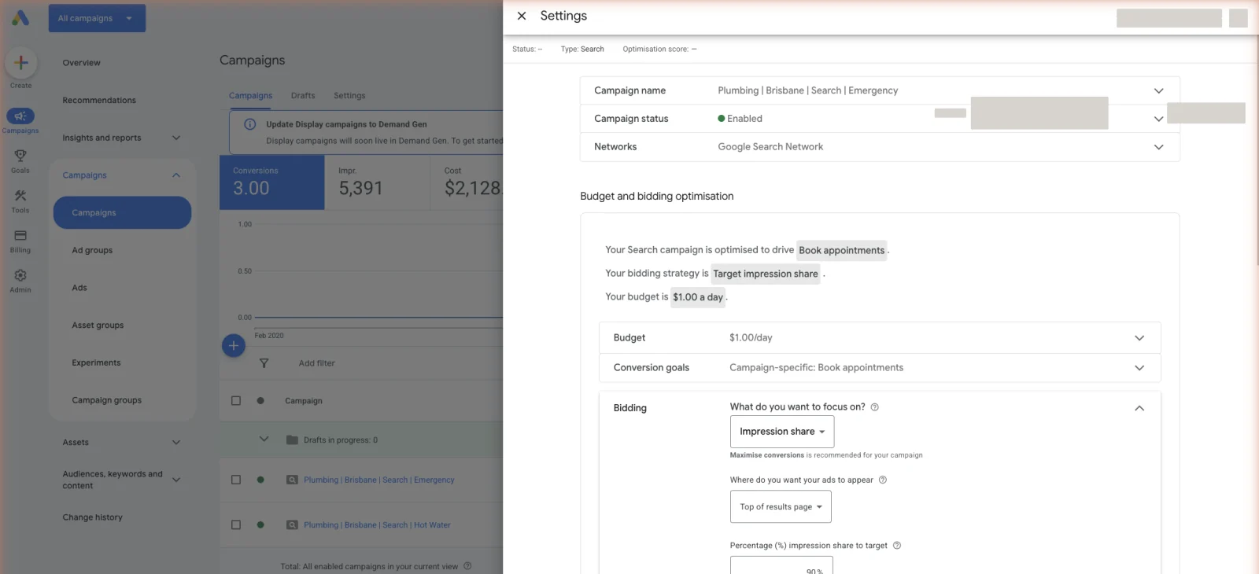This screenshot has width=1259, height=574.
Task: Expand the Networks setting row
Action: point(1158,147)
